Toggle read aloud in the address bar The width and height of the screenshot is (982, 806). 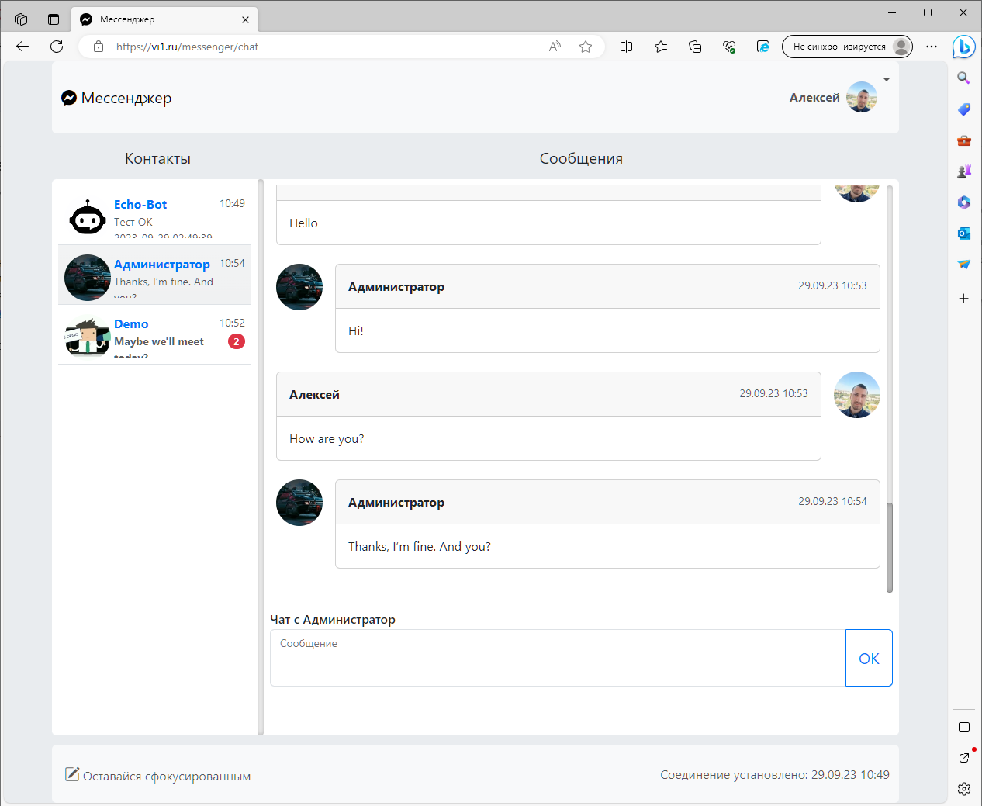(x=555, y=46)
